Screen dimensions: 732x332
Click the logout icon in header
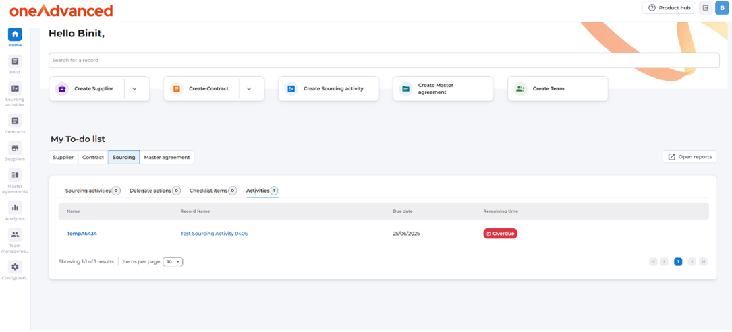pyautogui.click(x=706, y=8)
